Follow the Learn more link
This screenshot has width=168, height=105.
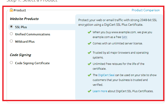click(100, 91)
